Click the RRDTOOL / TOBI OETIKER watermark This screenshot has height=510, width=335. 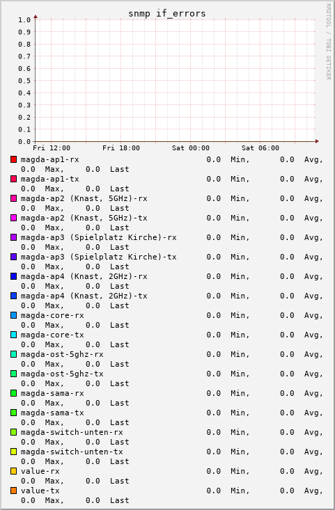point(328,42)
